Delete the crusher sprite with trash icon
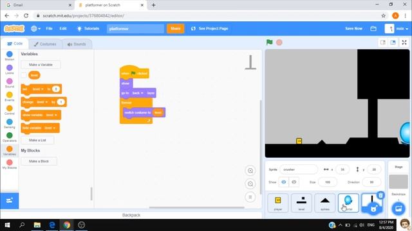The image size is (412, 231). 380,195
